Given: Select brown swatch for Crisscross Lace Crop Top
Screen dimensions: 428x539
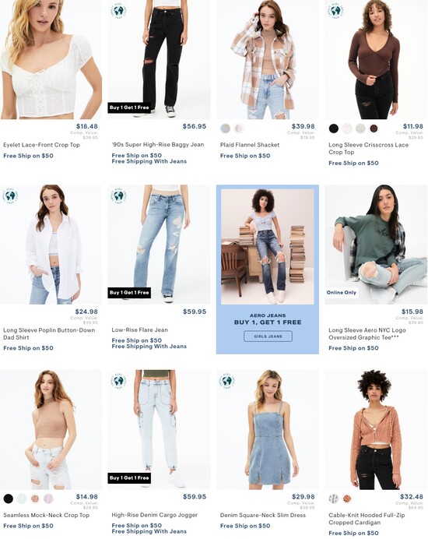Looking at the screenshot, I should pos(374,129).
